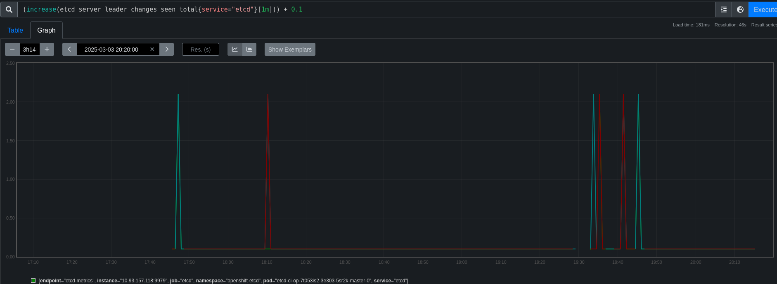
Task: Click the Show Exemplars button
Action: click(x=290, y=50)
